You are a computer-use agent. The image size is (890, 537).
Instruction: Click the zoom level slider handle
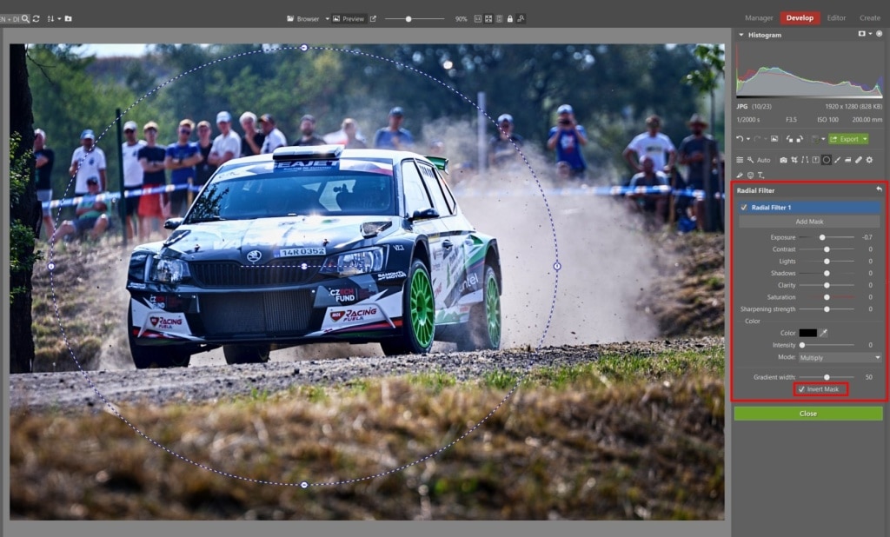408,19
